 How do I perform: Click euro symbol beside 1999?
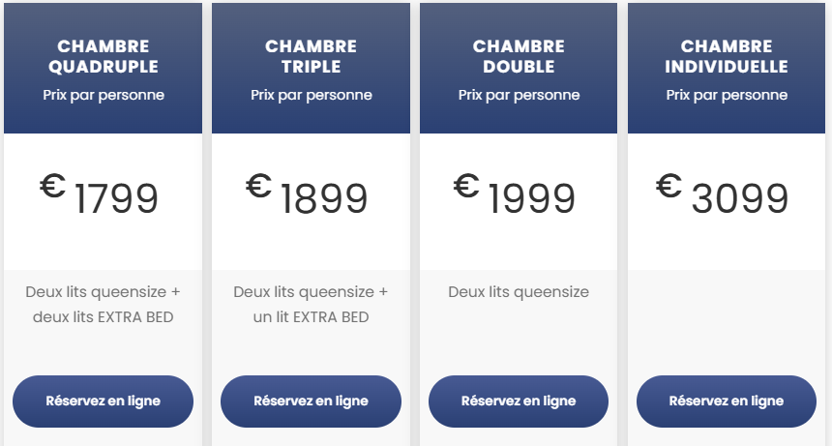[466, 185]
